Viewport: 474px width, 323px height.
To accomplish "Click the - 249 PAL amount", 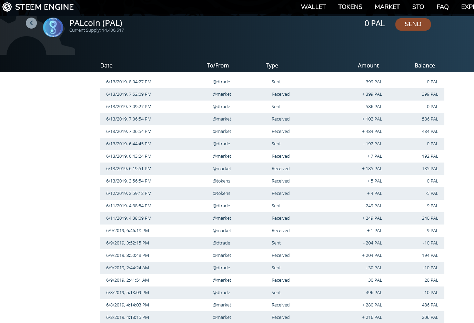I will tap(373, 206).
